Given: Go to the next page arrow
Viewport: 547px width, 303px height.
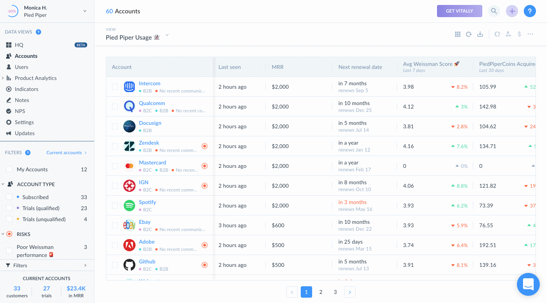Looking at the screenshot, I should click(350, 292).
